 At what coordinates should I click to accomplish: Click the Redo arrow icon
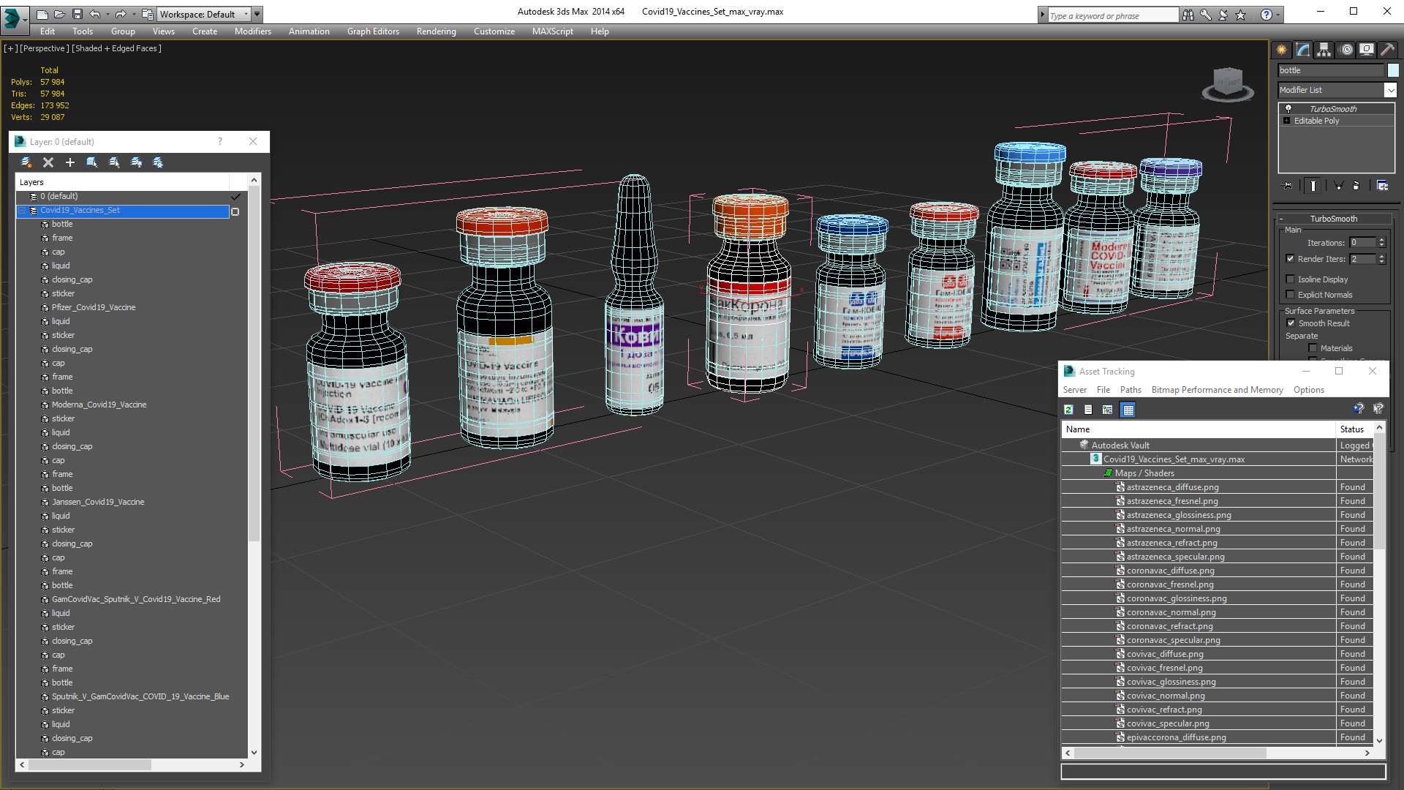click(121, 14)
